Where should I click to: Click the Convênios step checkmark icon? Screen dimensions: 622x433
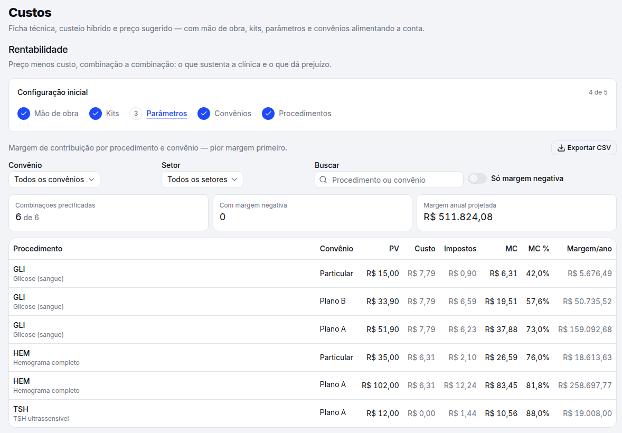coord(204,114)
